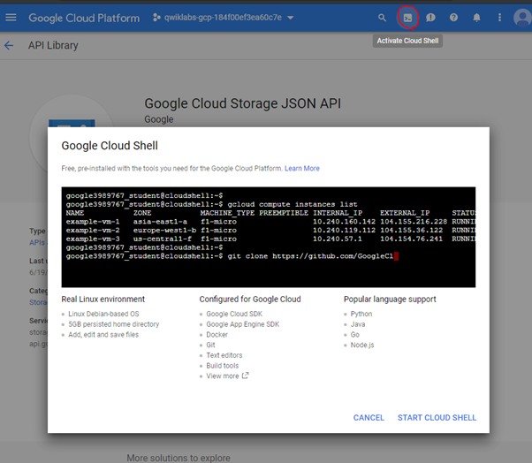This screenshot has width=532, height=463.
Task: Click 'Go' list item
Action: tap(355, 335)
